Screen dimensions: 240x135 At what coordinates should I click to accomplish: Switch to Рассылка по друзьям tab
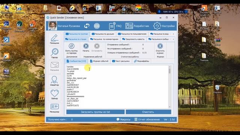(x=103, y=34)
